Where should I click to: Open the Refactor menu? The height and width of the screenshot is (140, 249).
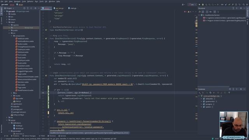[x=30, y=2]
